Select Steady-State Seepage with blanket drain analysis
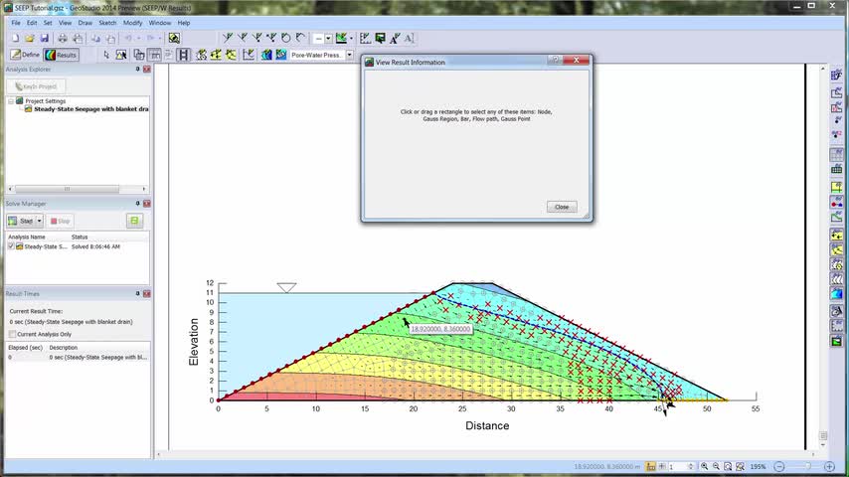849x477 pixels. pos(91,109)
